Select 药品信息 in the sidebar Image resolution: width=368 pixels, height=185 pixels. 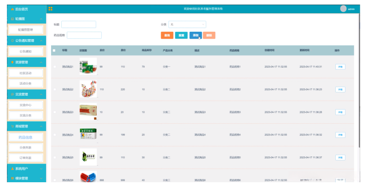click(26, 137)
